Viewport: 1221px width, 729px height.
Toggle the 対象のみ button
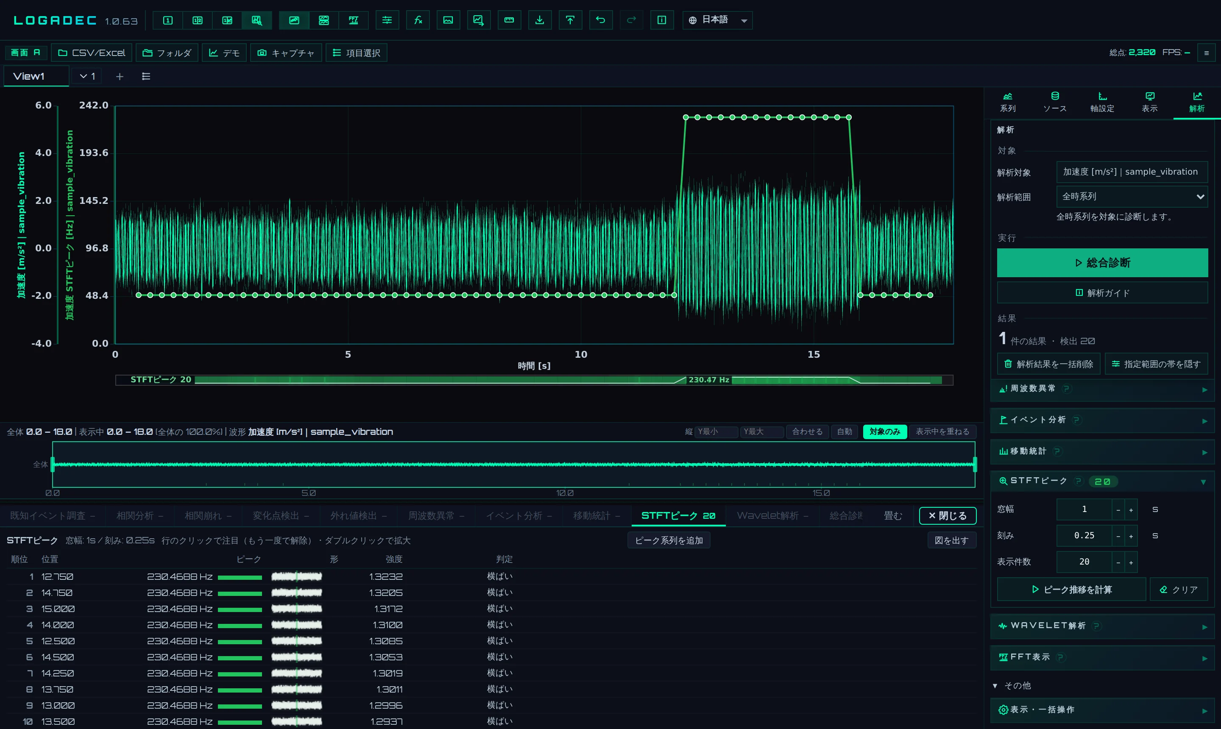[885, 431]
